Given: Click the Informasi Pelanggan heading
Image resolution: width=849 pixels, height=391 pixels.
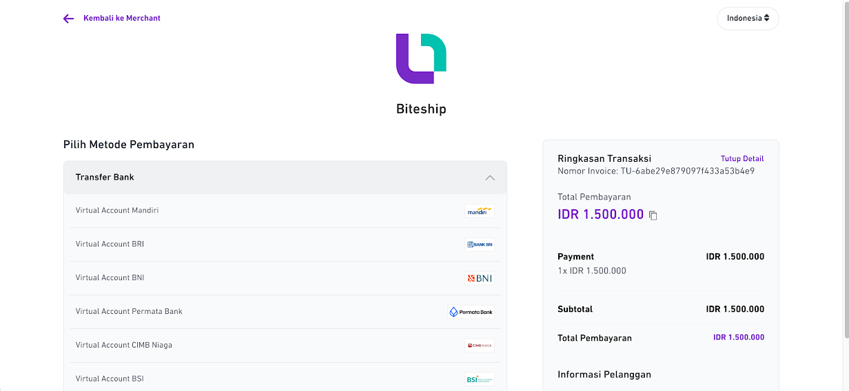Looking at the screenshot, I should (604, 374).
